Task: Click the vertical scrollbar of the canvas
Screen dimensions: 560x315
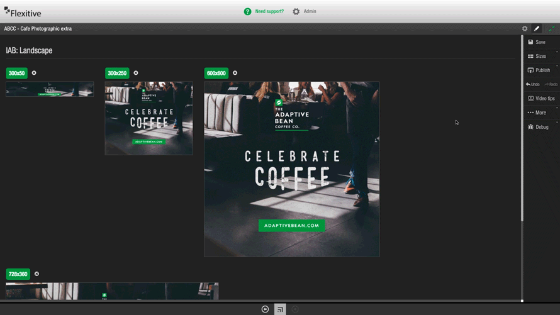Action: tap(522, 128)
